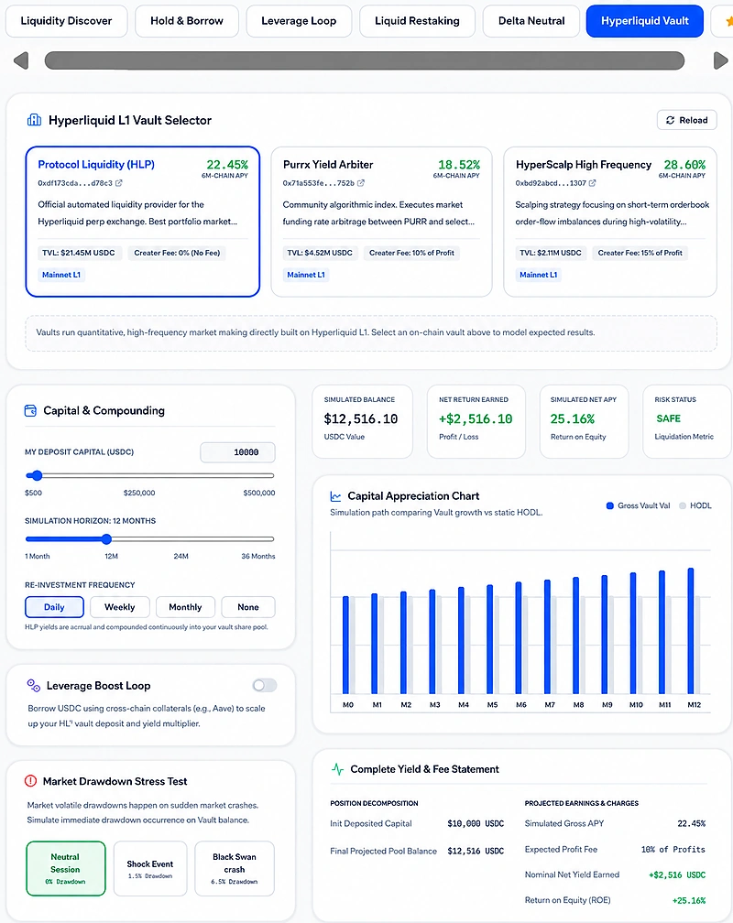
Task: Click the +$2,516 USDC nominal yield value
Action: (677, 875)
